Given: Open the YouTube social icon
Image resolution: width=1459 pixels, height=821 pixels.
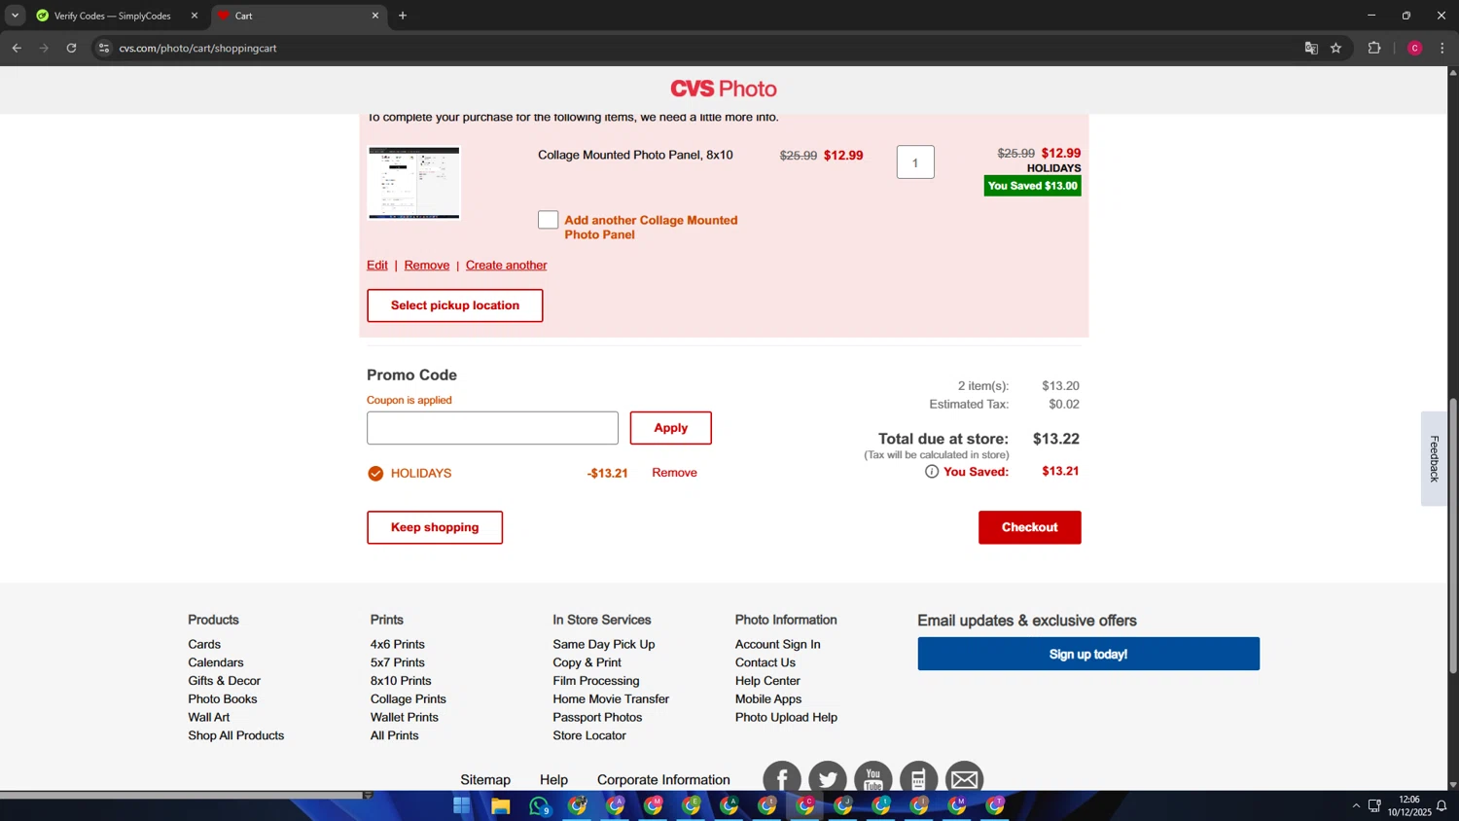Looking at the screenshot, I should tap(873, 777).
